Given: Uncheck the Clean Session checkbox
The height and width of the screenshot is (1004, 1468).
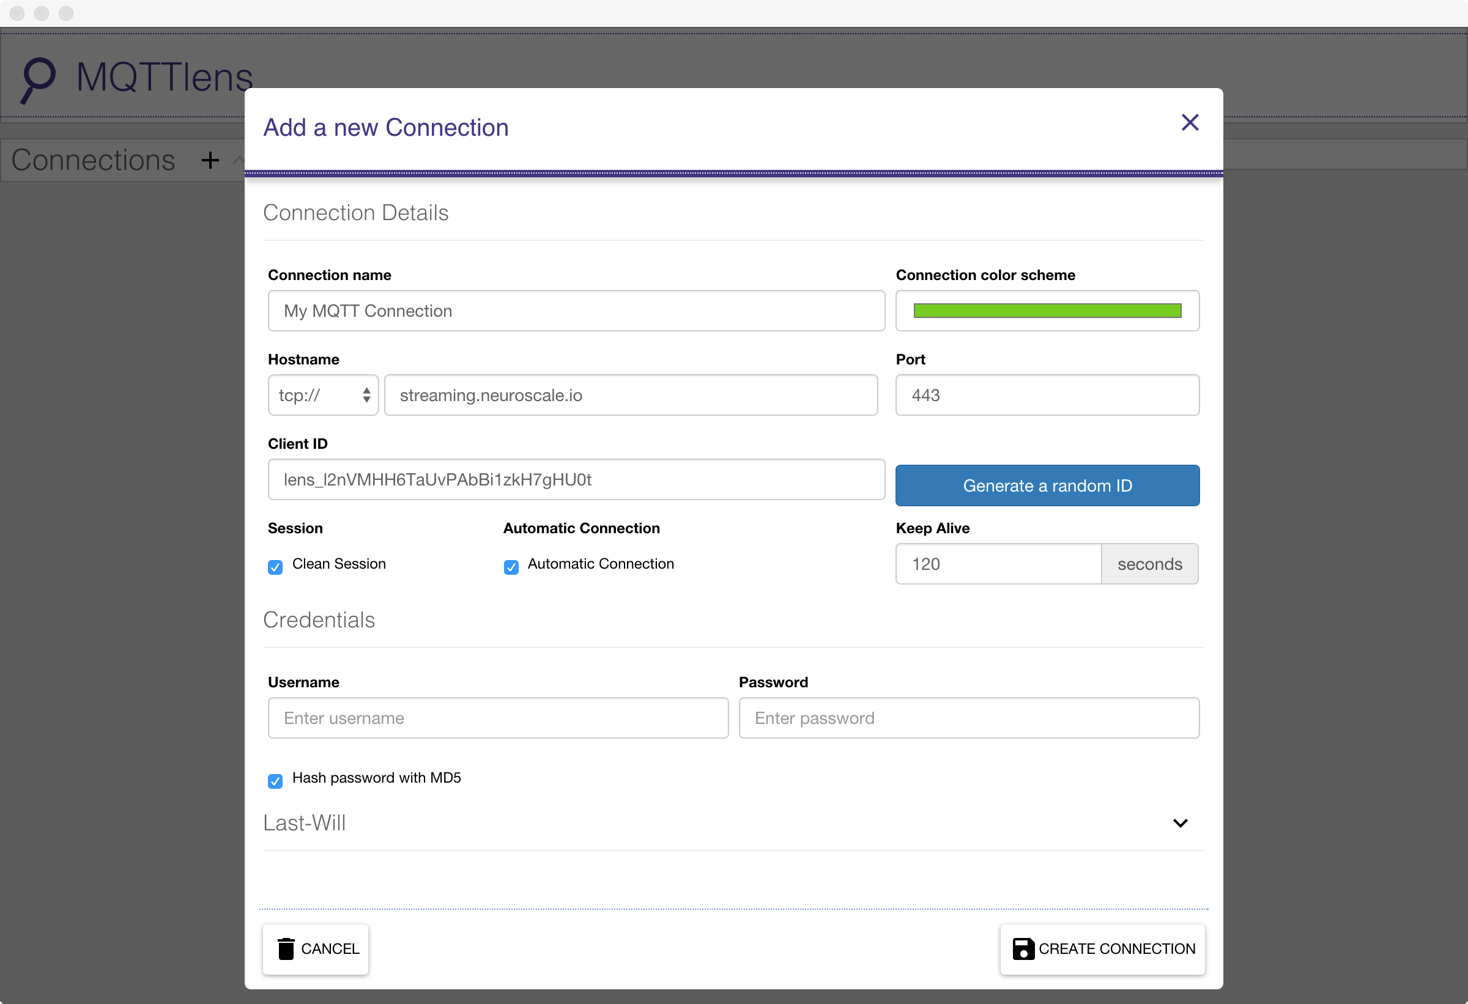Looking at the screenshot, I should tap(275, 567).
